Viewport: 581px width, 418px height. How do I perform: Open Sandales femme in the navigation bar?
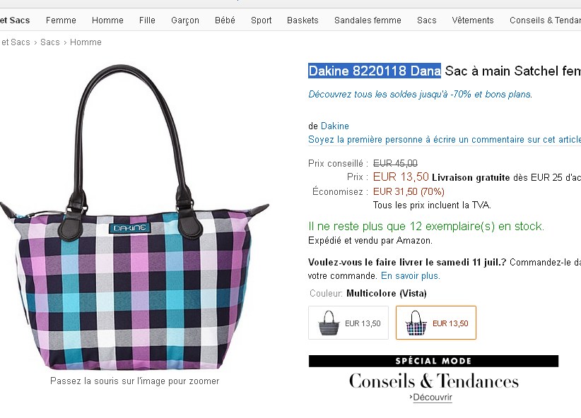point(368,20)
